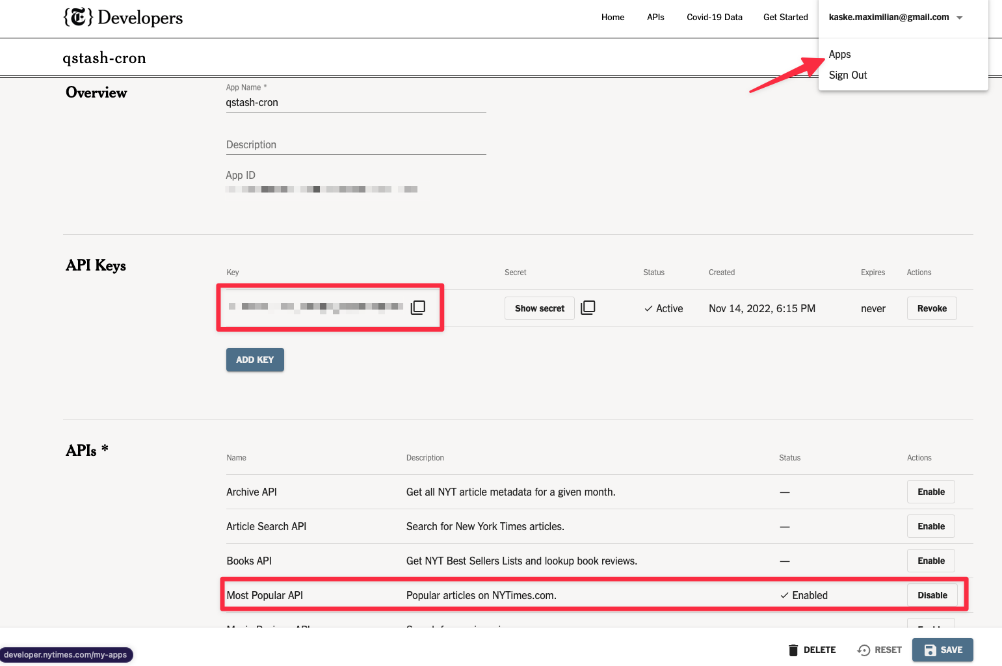Disable the Most Popular API
The height and width of the screenshot is (666, 1002).
point(932,595)
